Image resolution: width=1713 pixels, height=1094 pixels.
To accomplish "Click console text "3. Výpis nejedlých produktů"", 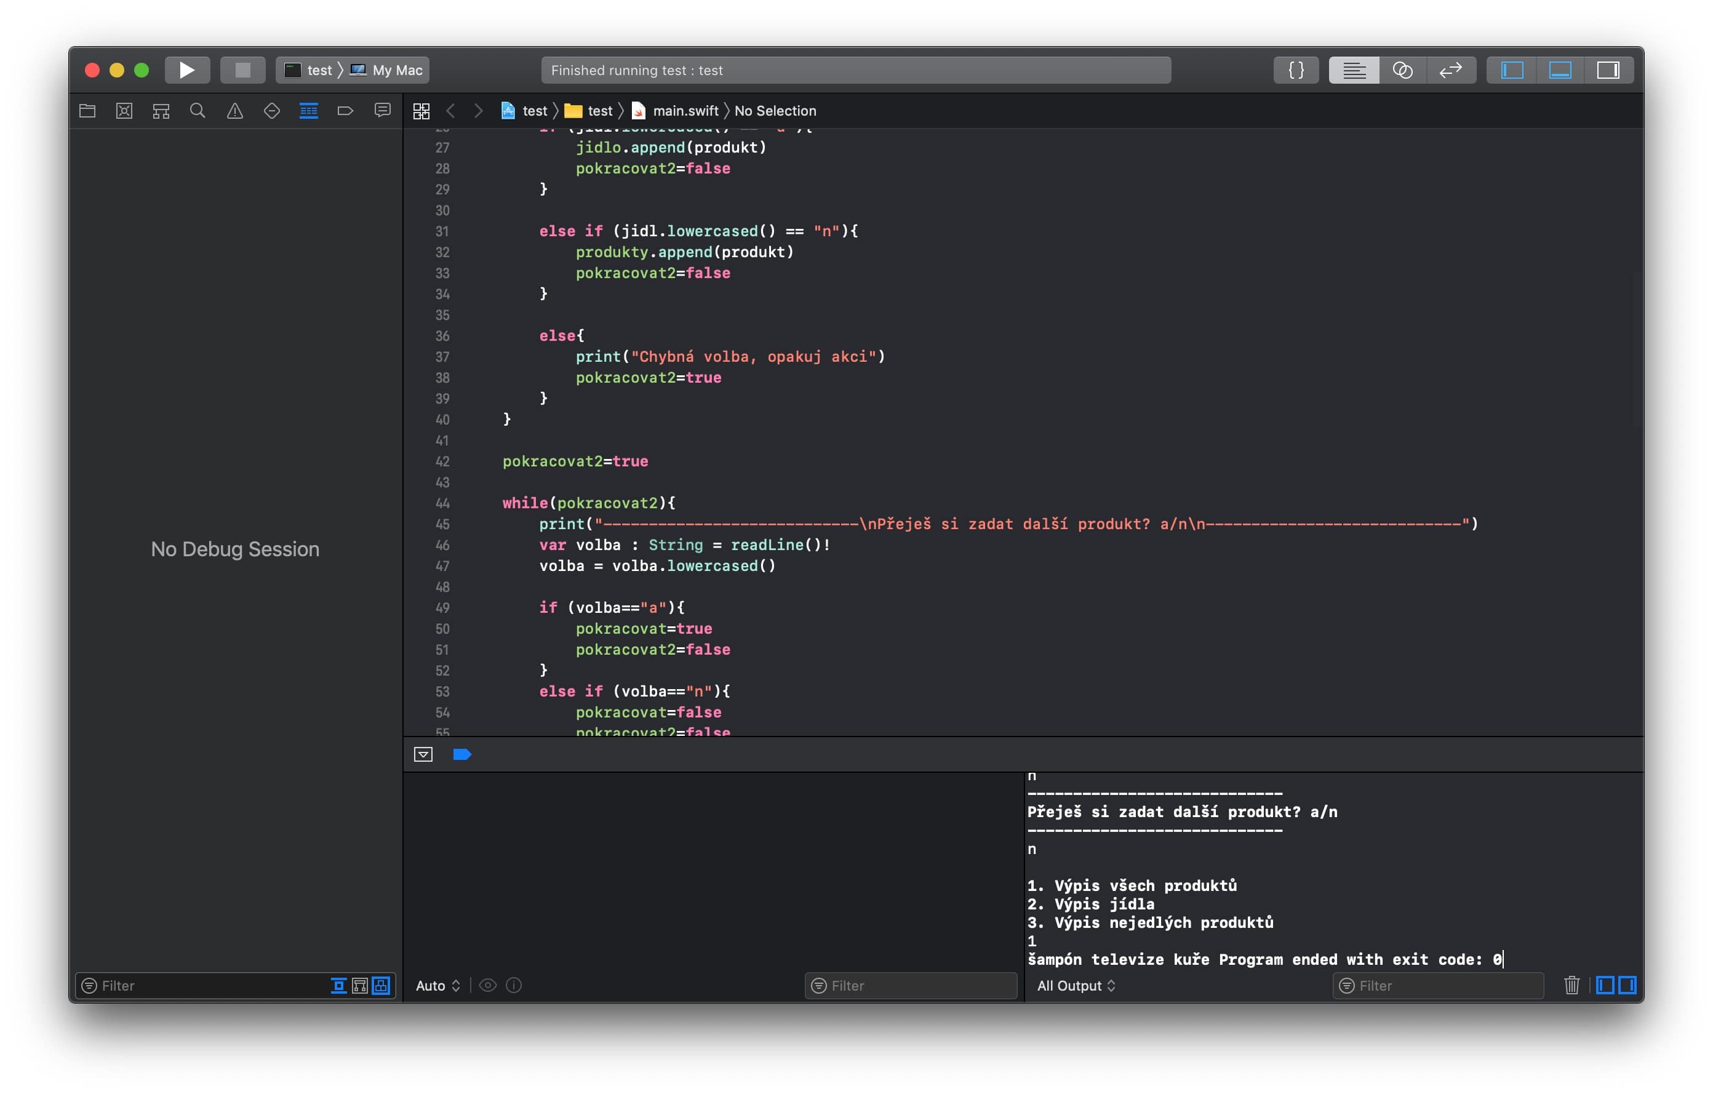I will pos(1150,922).
